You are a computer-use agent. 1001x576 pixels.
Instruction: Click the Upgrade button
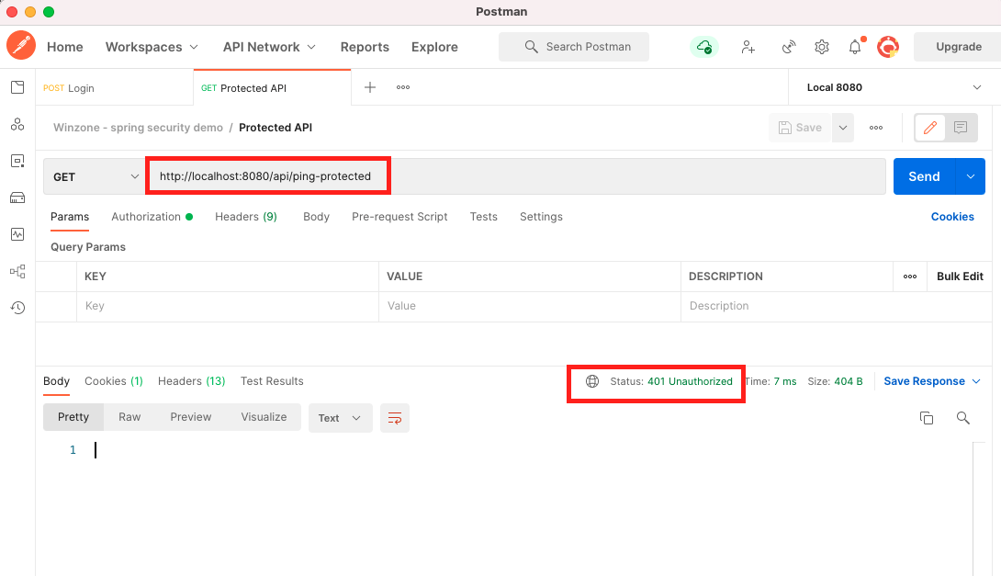coord(958,47)
